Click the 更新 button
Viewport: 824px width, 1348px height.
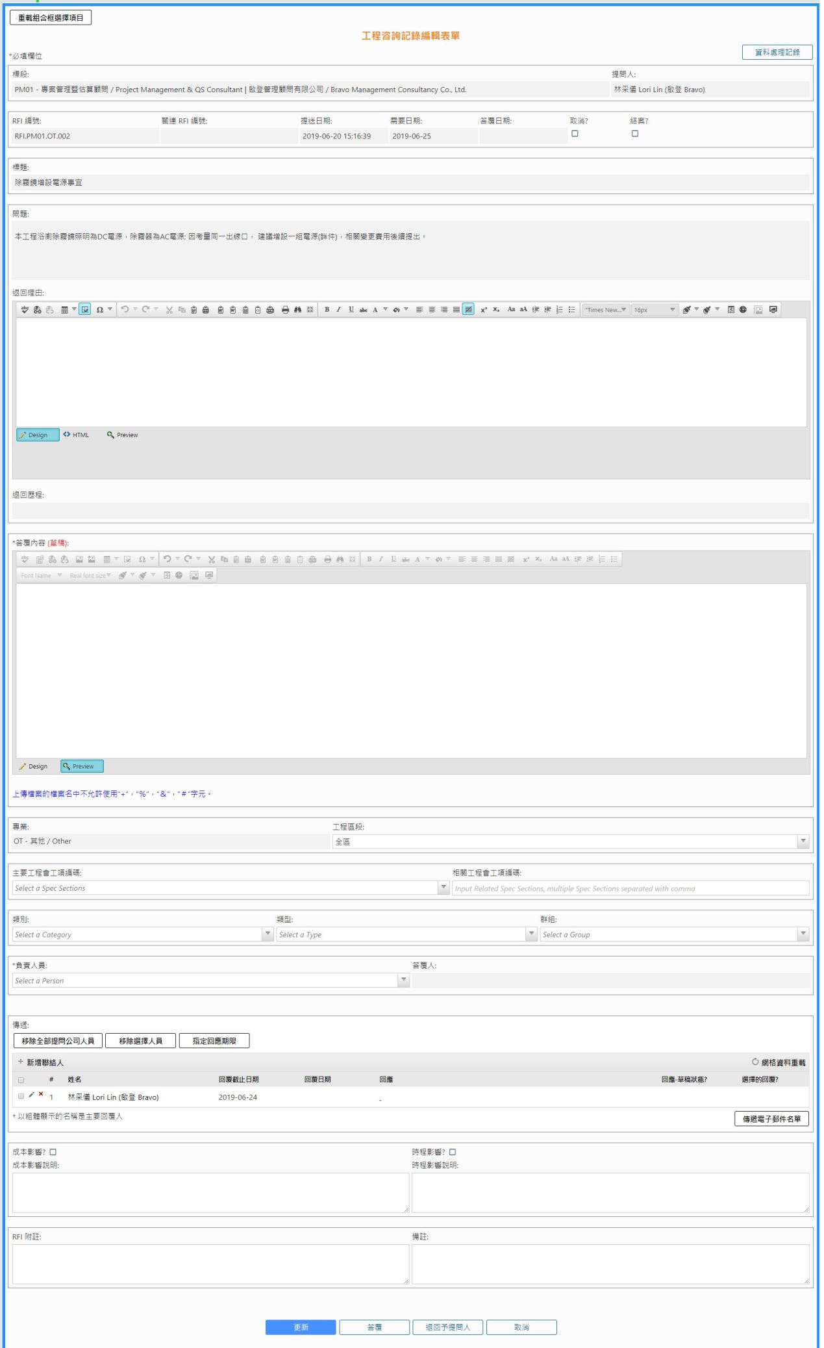click(x=301, y=1327)
